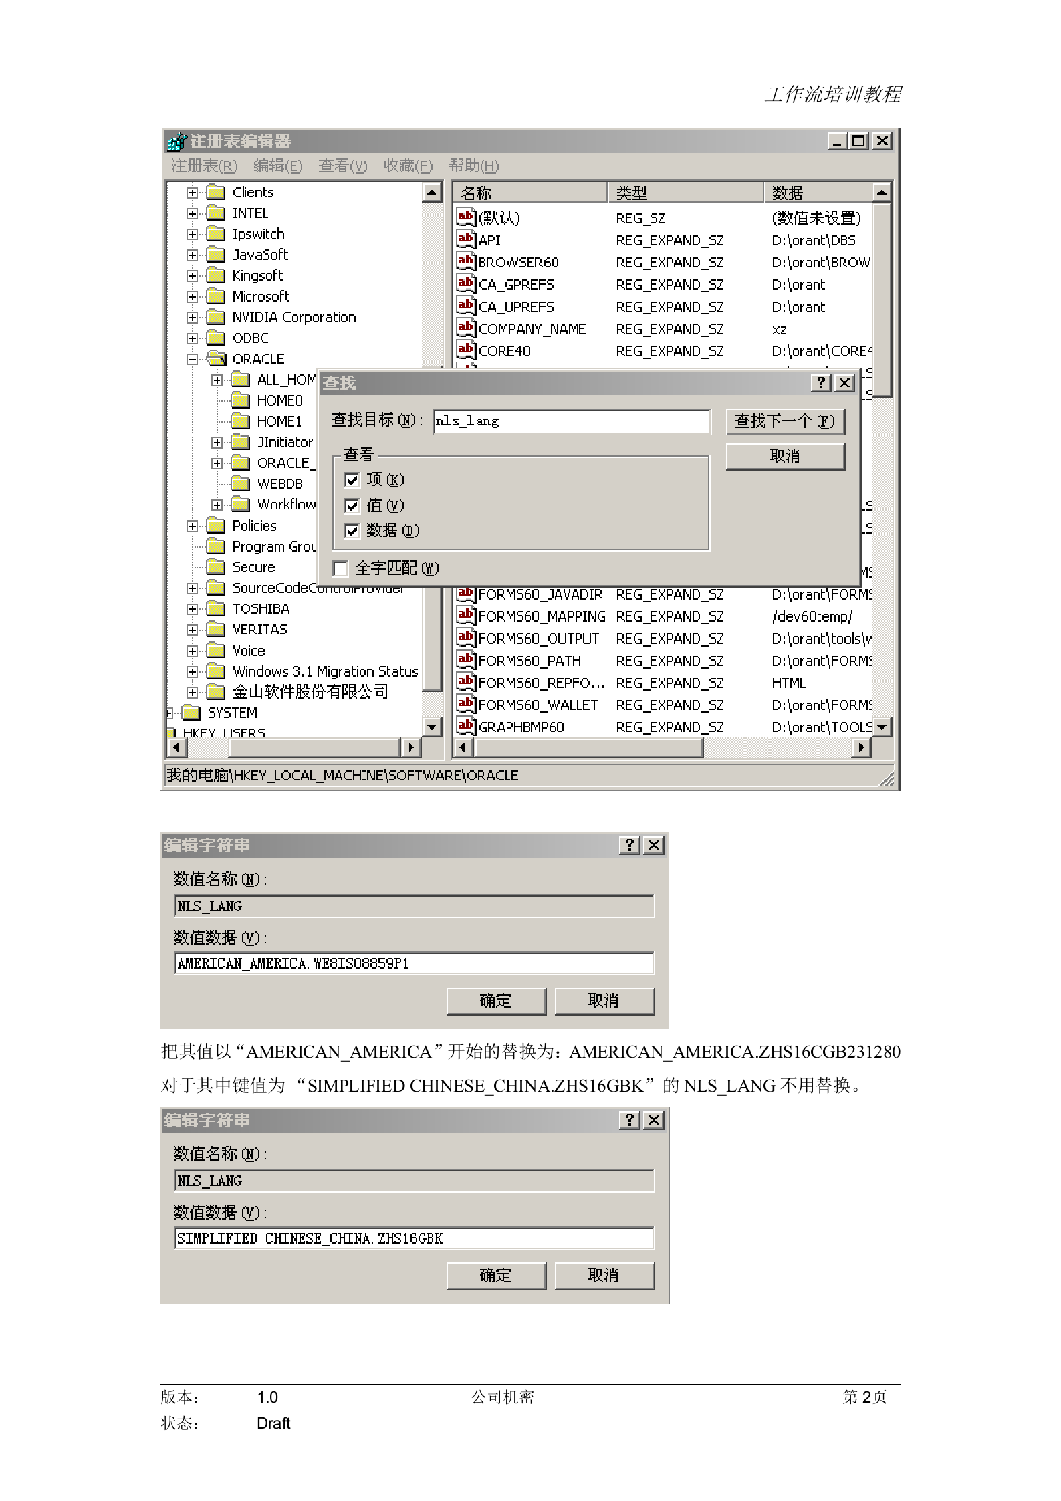Expand the JInitiator tree node
The image size is (1061, 1501).
(217, 443)
